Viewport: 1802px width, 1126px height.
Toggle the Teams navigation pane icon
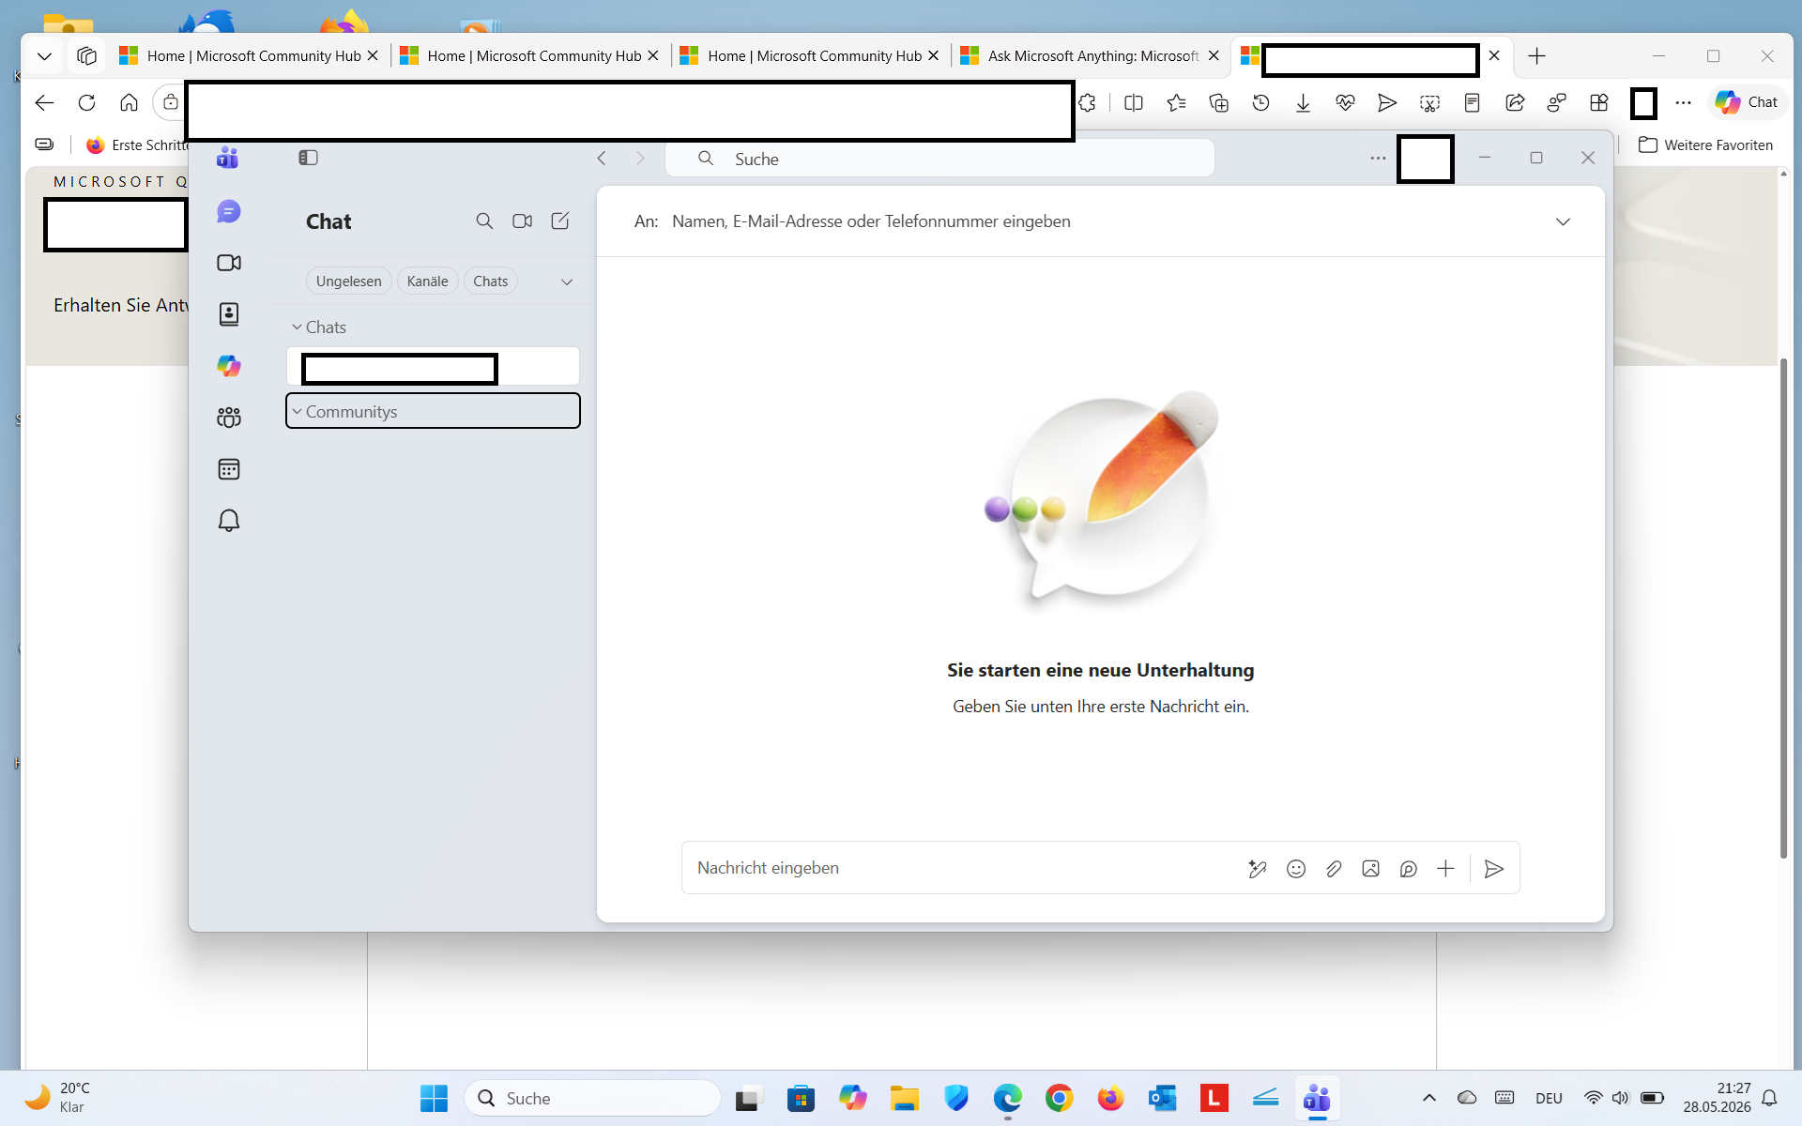(x=309, y=158)
